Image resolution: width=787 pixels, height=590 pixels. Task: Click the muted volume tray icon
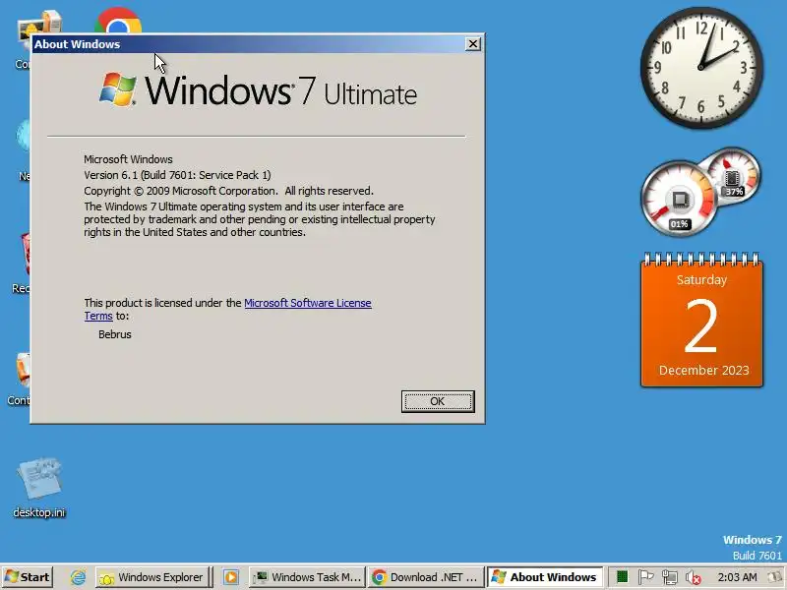(694, 578)
